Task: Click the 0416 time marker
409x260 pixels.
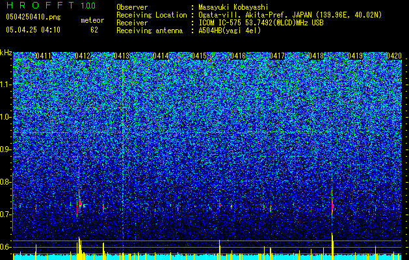Action: point(238,56)
